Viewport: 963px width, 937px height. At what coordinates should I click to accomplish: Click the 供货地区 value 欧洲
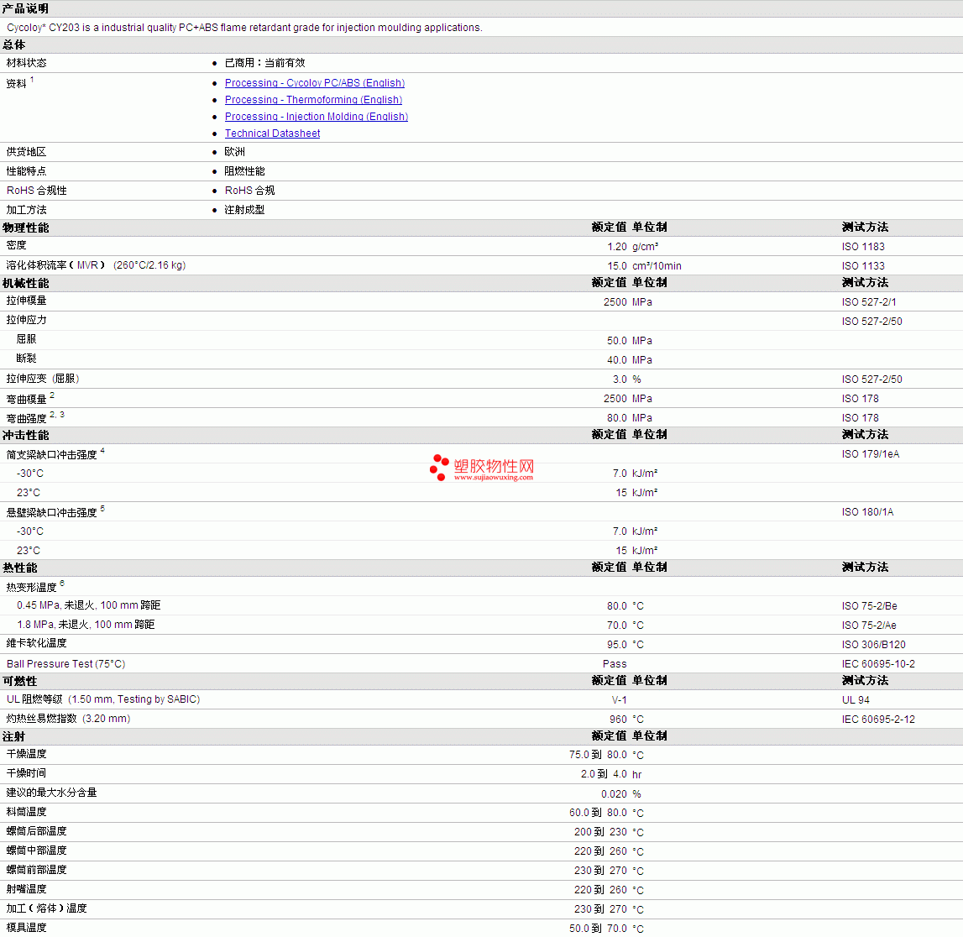(234, 152)
